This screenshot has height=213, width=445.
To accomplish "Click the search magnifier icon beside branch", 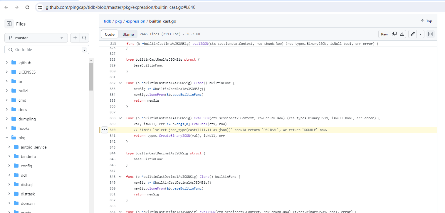I will click(x=84, y=38).
